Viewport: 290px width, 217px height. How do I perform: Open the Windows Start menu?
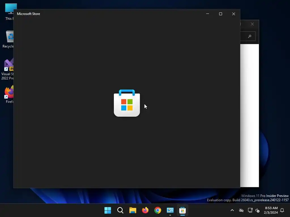(108, 210)
